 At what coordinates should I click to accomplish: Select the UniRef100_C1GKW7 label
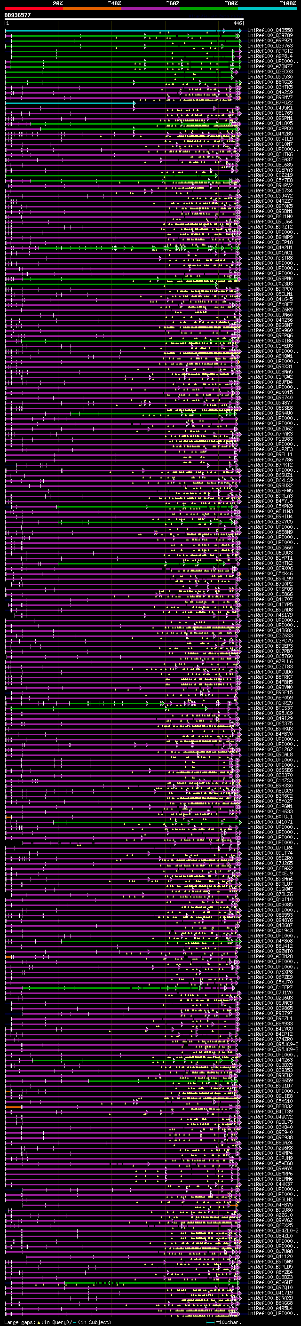269,889
